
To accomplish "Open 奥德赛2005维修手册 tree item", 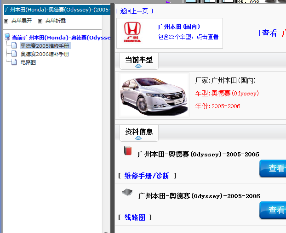I will (x=45, y=46).
